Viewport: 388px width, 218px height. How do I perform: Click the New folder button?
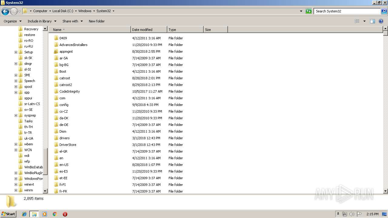coord(97,21)
